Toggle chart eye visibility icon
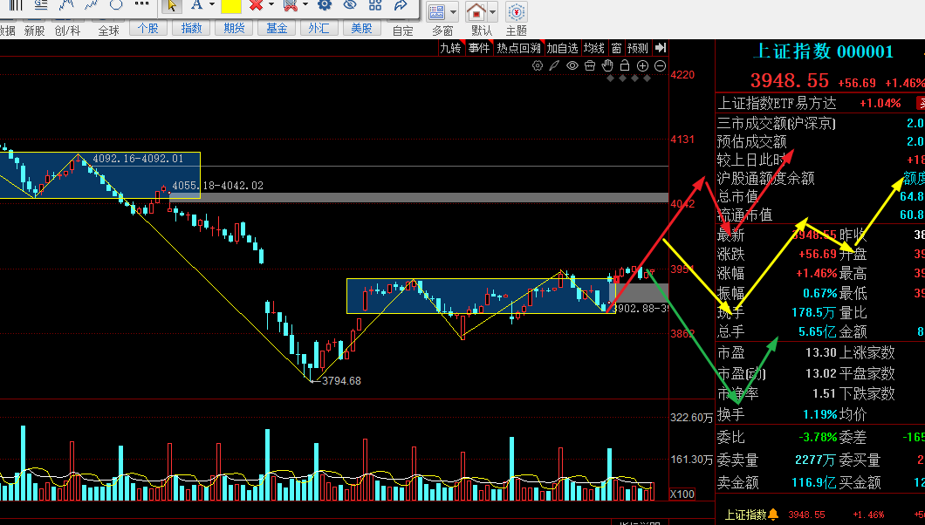The image size is (925, 525). click(572, 66)
